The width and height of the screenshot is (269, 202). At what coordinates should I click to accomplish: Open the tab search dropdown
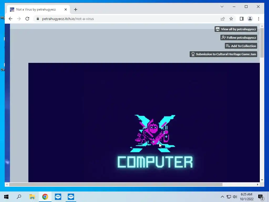click(x=222, y=7)
